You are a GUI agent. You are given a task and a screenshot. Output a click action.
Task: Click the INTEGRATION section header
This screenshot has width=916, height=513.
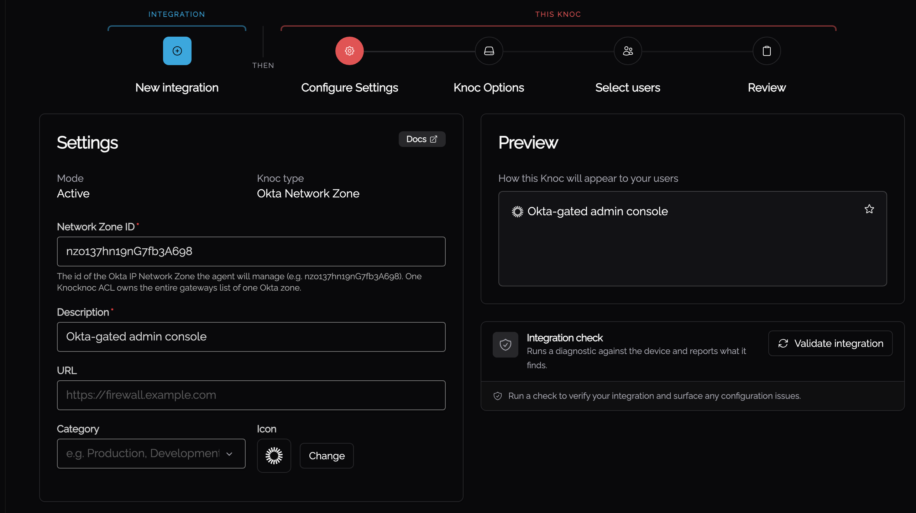(x=177, y=14)
